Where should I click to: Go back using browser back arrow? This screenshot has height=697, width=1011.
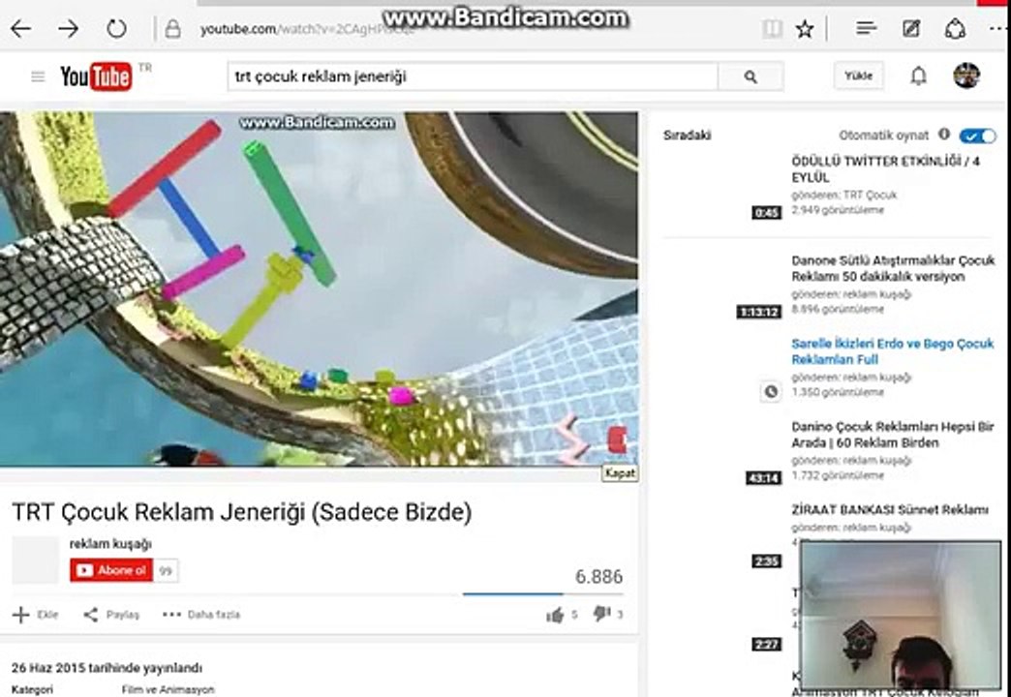(x=20, y=28)
